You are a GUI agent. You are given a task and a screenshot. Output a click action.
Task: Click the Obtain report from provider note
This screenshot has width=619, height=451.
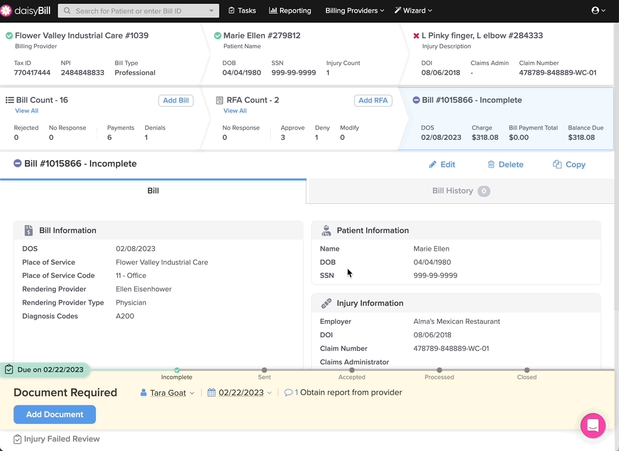[351, 392]
